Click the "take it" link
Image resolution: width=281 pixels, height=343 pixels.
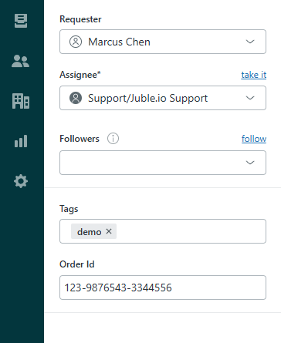click(x=254, y=75)
